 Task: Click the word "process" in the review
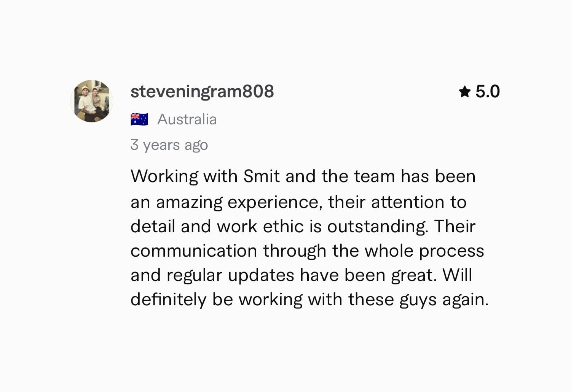tap(451, 251)
